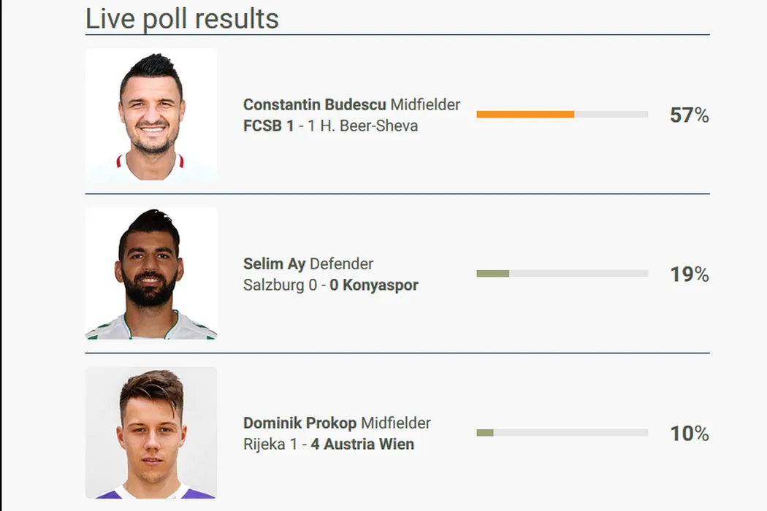Screen dimensions: 767x511
Task: Click the orange 57% poll bar
Action: (x=525, y=115)
